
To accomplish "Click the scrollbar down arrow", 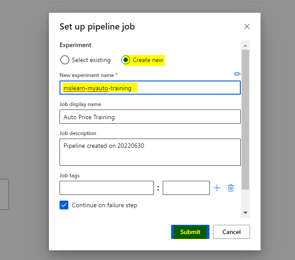I will tap(246, 213).
